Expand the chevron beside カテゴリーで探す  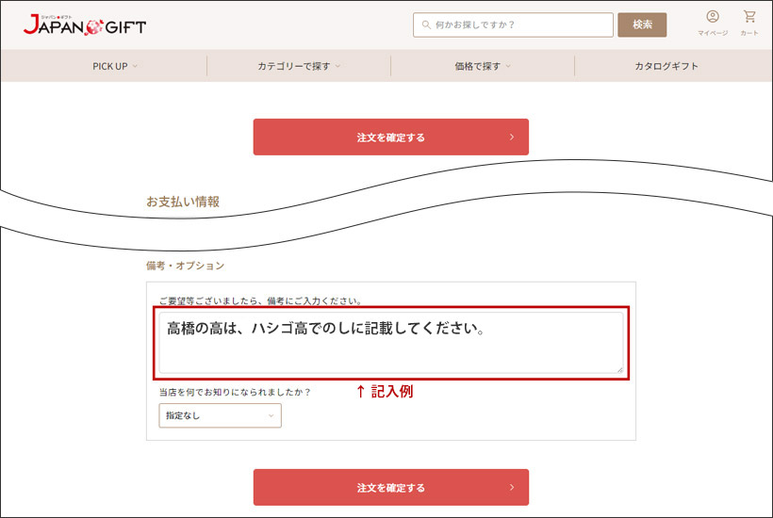click(x=337, y=66)
